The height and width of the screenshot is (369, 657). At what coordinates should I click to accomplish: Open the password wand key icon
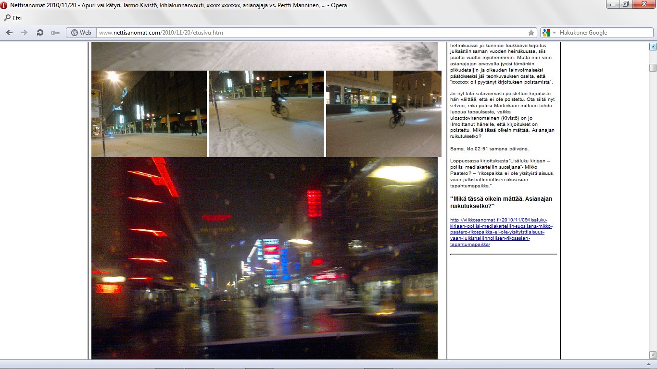[55, 33]
